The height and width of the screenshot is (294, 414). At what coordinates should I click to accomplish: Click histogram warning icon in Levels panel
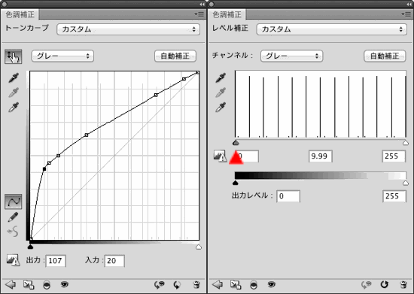tap(221, 156)
